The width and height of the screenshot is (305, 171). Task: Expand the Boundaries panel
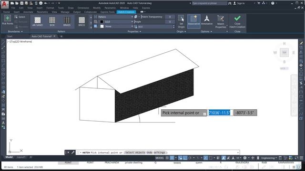pos(15,31)
